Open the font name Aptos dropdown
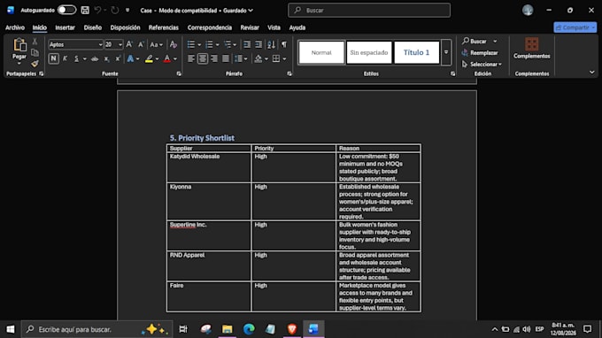 click(x=100, y=45)
